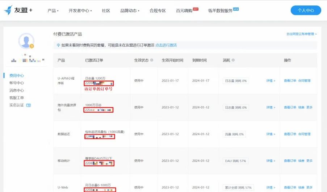Viewport: 327px width, 192px height.
Task: Click the 已激活订单 column header
Action: pos(94,60)
